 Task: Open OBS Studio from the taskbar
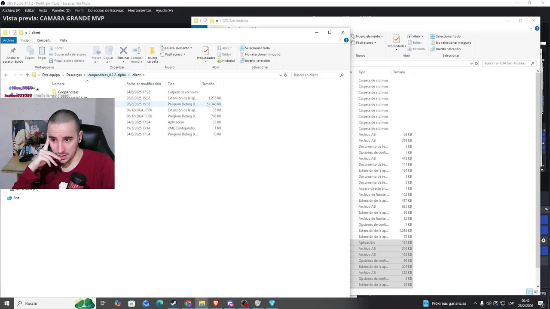244,303
